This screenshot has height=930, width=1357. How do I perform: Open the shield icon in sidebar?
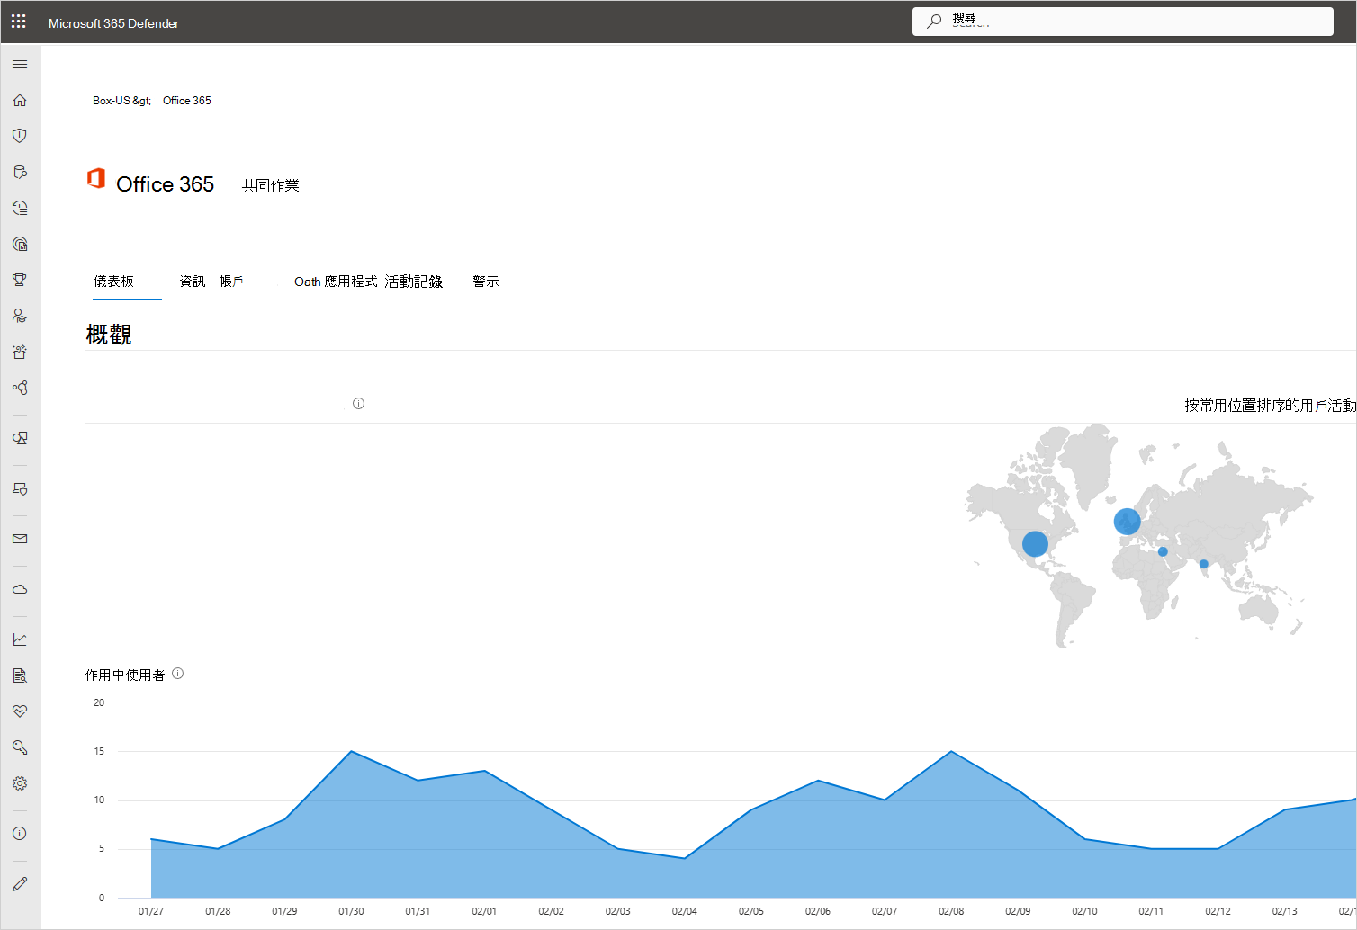click(20, 136)
